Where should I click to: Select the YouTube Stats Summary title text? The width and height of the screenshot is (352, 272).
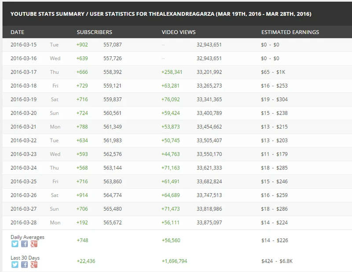(161, 14)
